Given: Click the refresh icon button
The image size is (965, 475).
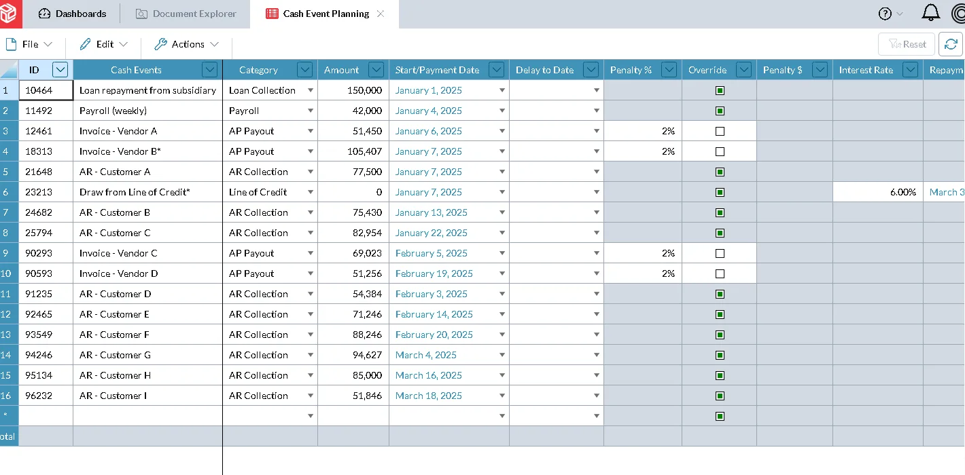Looking at the screenshot, I should click(951, 44).
